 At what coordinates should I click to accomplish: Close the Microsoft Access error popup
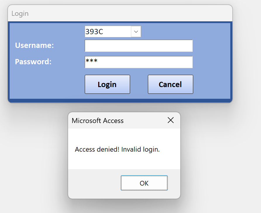click(170, 120)
